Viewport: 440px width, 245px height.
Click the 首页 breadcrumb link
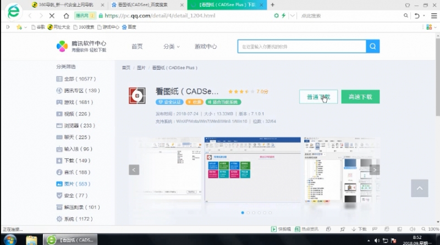[126, 68]
